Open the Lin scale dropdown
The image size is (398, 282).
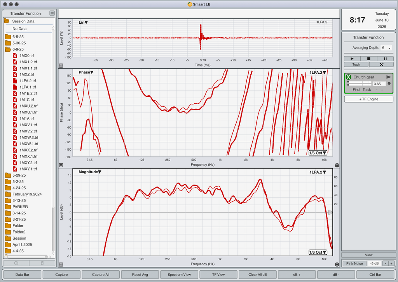coord(83,22)
